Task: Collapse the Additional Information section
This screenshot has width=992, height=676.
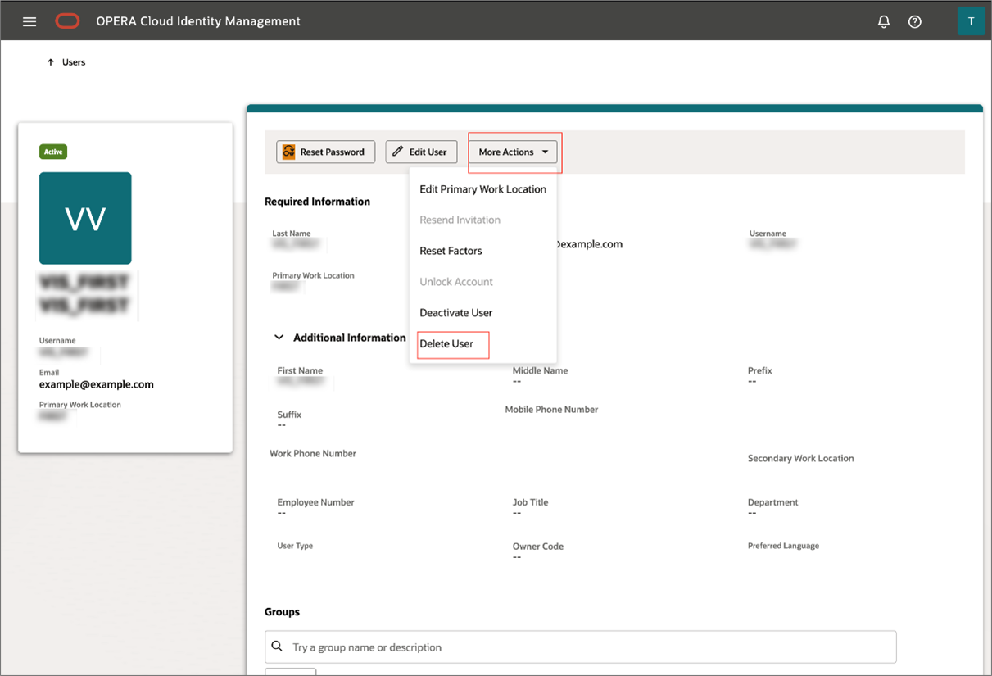Action: point(279,338)
